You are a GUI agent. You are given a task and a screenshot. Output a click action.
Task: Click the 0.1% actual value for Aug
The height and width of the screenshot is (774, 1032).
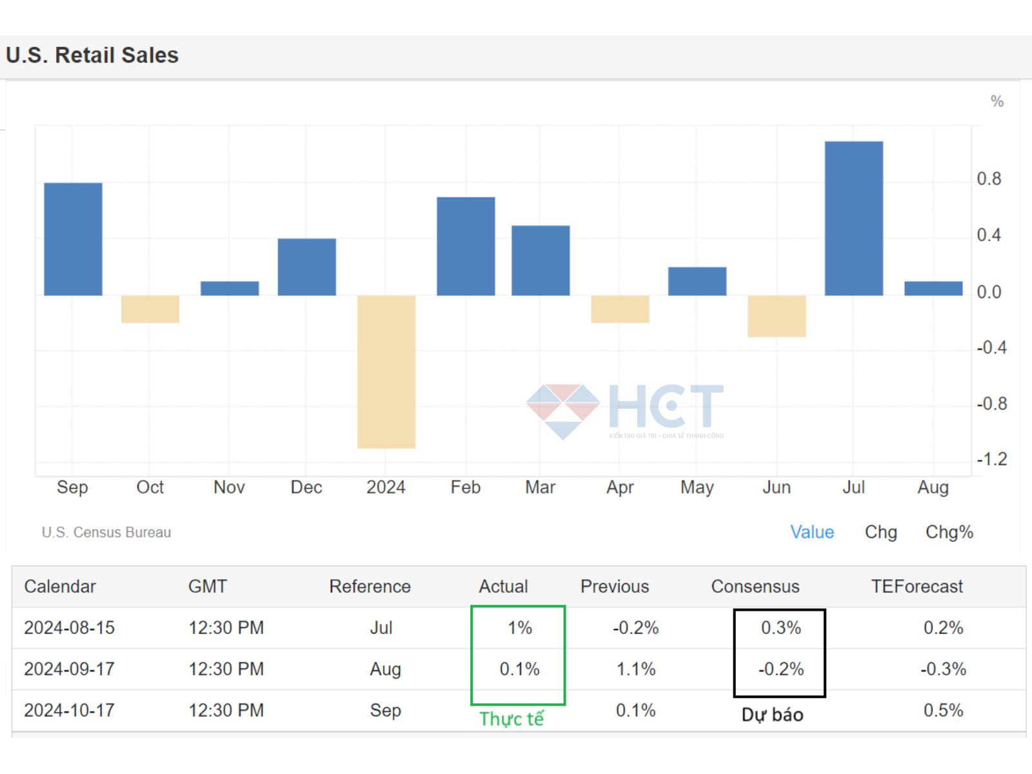coord(520,669)
